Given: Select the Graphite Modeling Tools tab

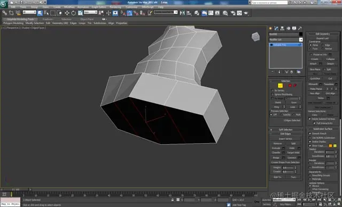Looking at the screenshot, I should 20,19.
